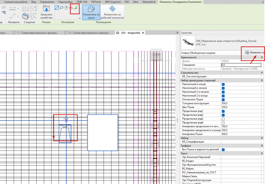
Task: Click the Изменить тип button
Action: click(x=255, y=52)
